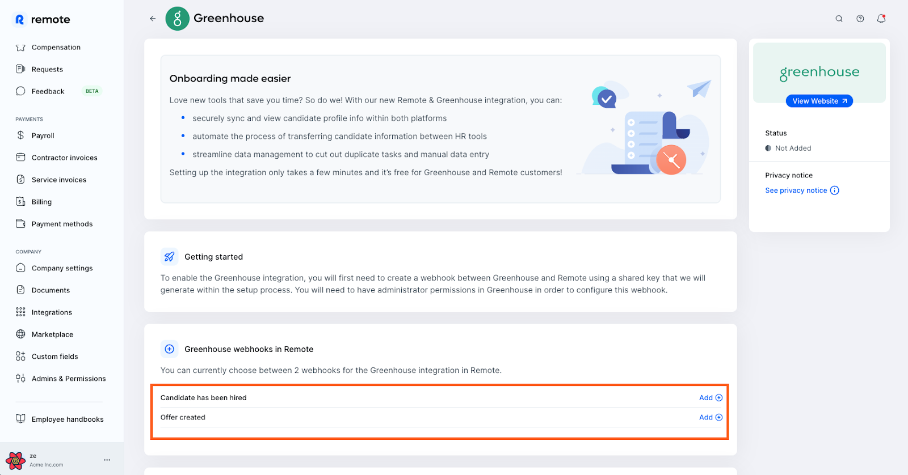Viewport: 908px width, 475px height.
Task: Select Documents from the sidebar
Action: click(51, 290)
